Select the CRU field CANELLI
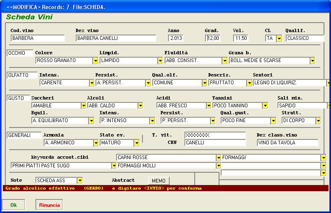The width and height of the screenshot is (331, 213). [x=215, y=143]
